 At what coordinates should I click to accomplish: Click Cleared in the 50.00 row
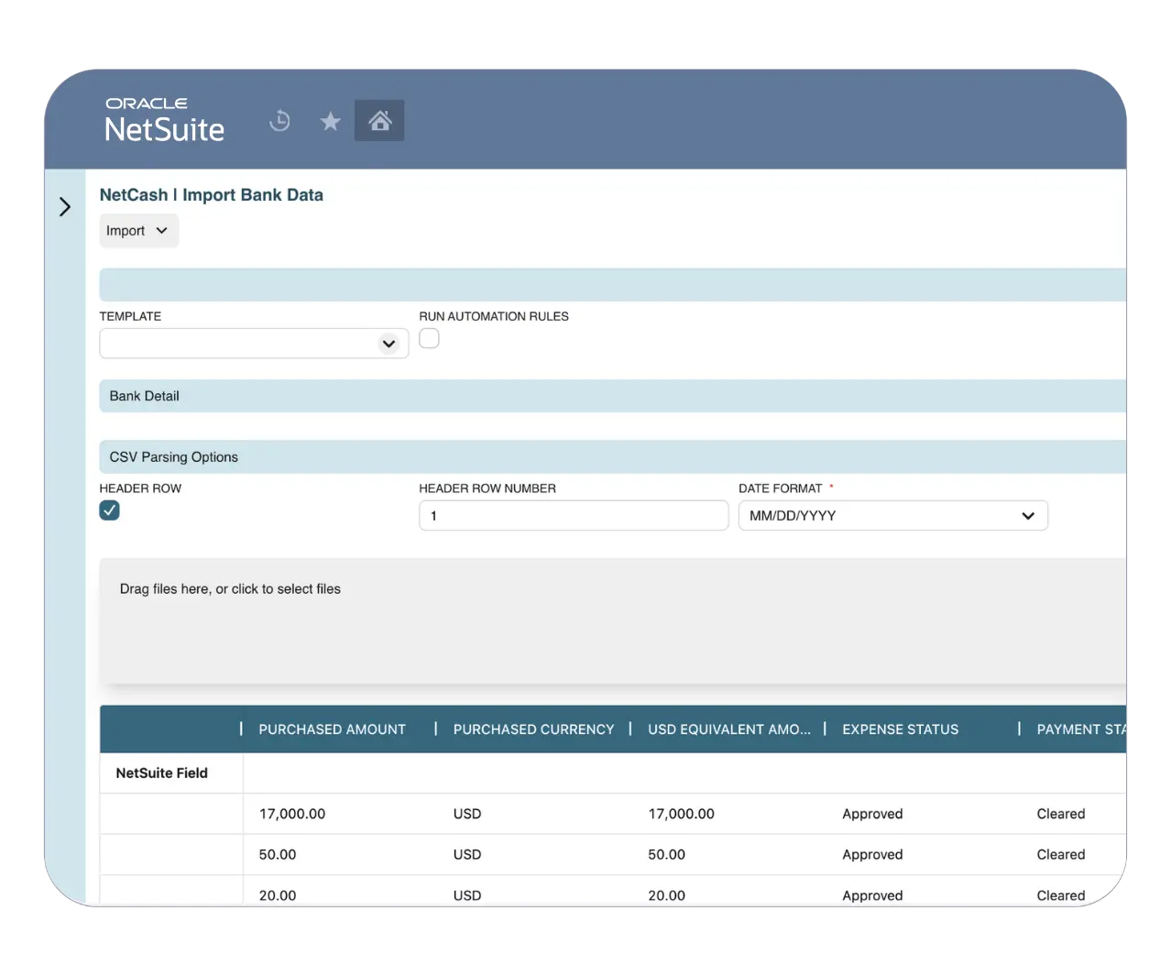1061,854
